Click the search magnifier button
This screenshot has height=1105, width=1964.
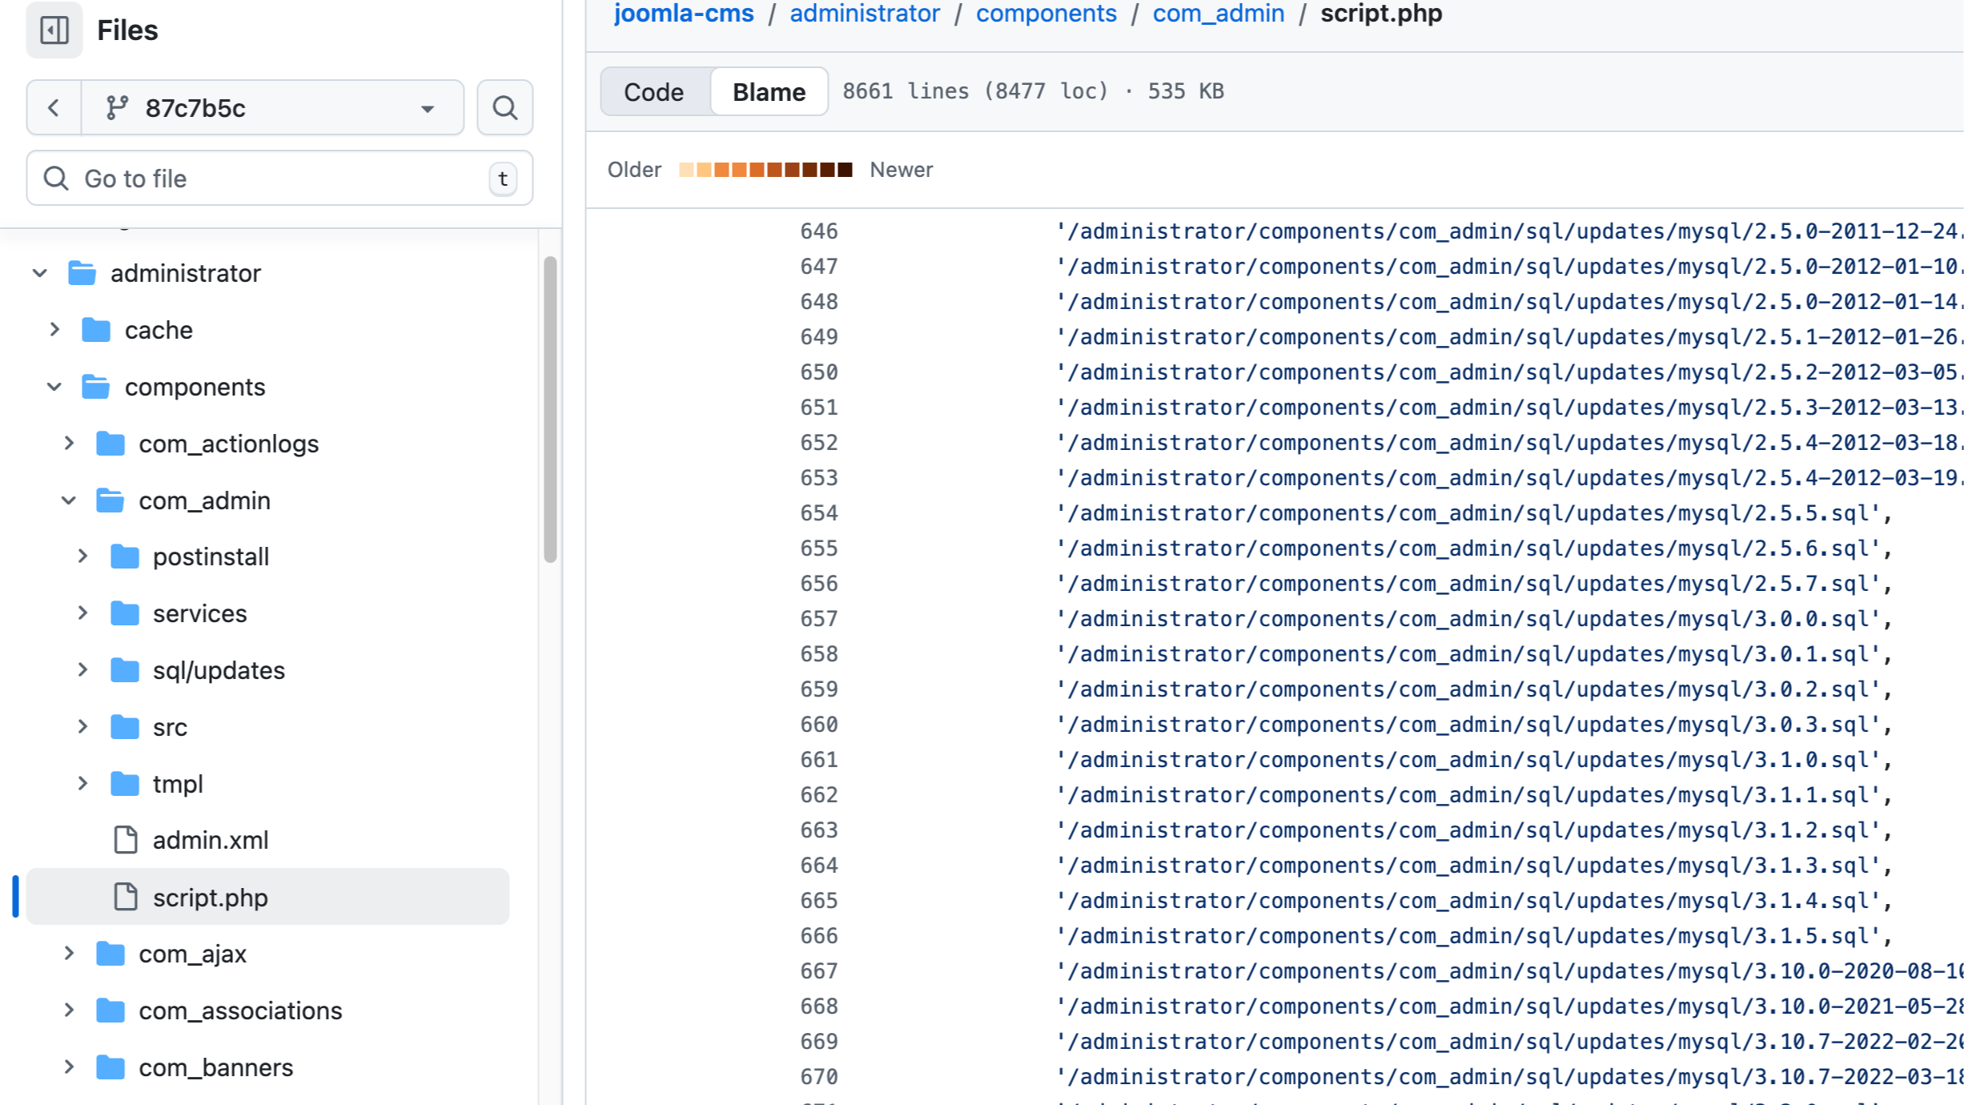[x=504, y=107]
